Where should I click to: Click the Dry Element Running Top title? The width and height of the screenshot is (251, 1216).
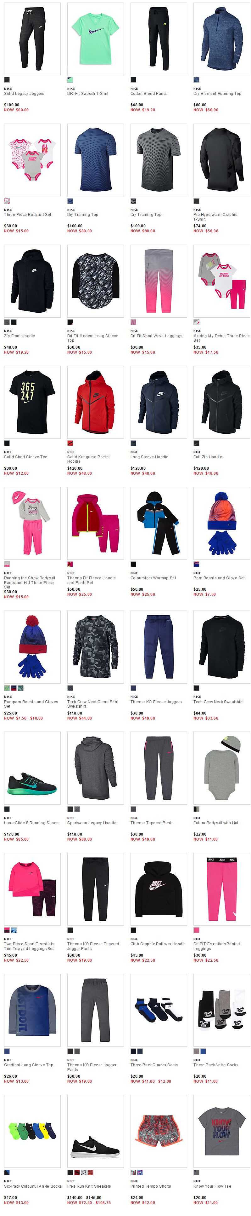coord(217,94)
